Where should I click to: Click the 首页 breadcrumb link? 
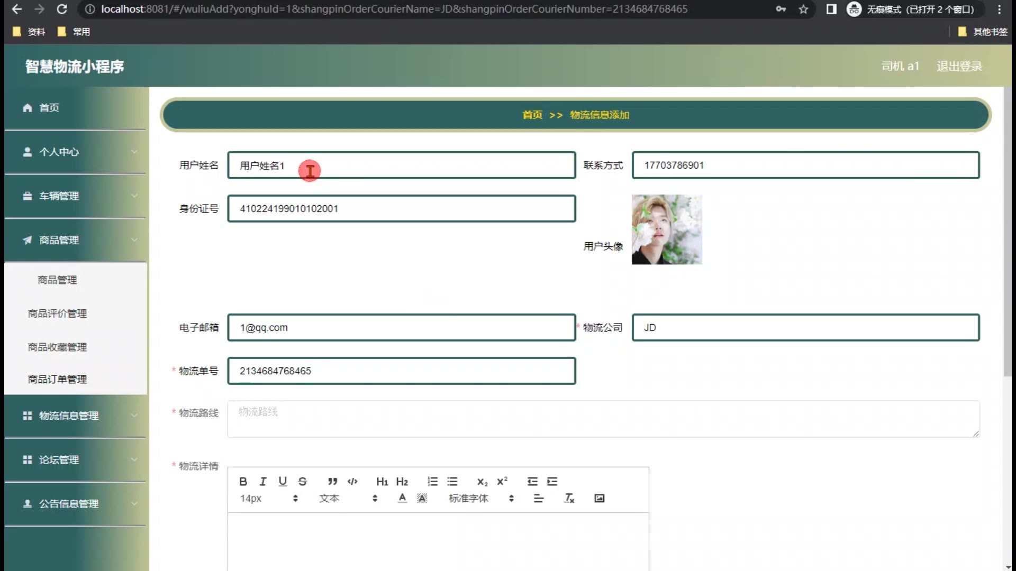(532, 115)
